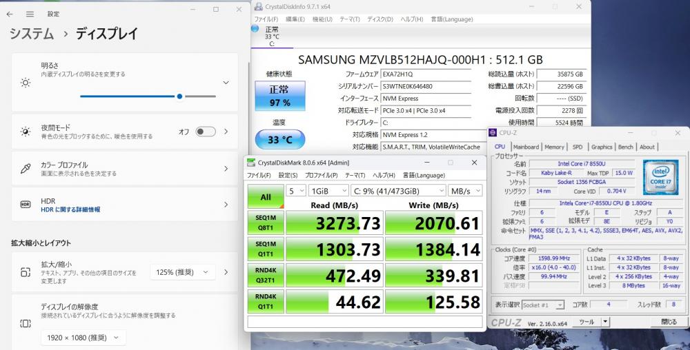Expand the brightness section chevron

click(x=226, y=83)
